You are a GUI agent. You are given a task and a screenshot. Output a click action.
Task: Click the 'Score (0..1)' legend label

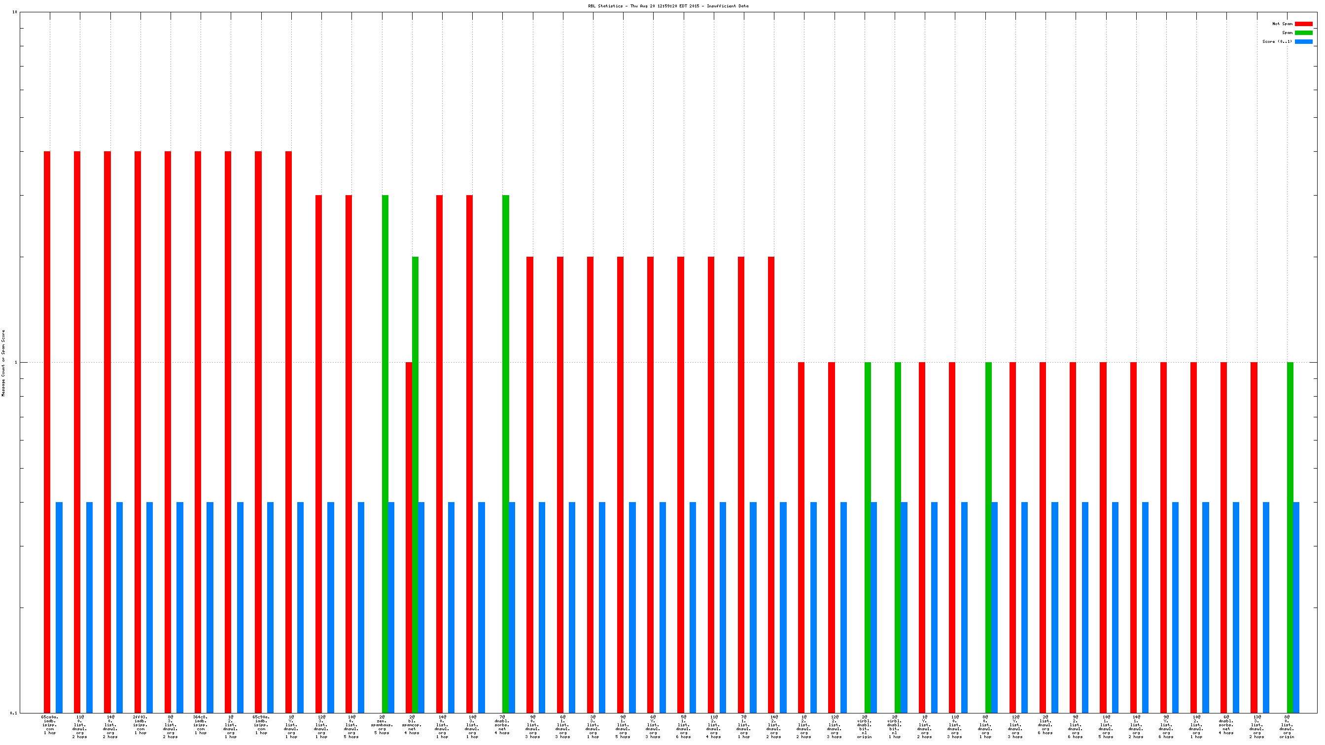click(x=1277, y=42)
